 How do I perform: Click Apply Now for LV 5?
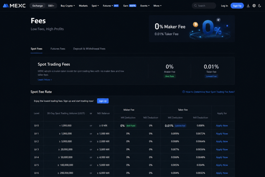(x=222, y=165)
